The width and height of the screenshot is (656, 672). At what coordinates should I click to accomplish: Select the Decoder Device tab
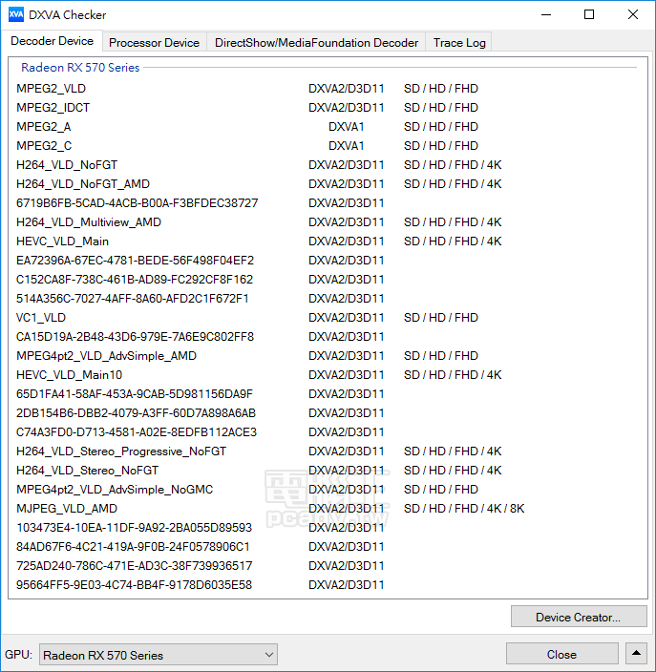52,41
